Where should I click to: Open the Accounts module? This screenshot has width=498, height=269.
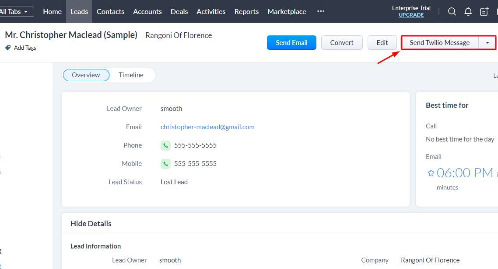(x=147, y=12)
